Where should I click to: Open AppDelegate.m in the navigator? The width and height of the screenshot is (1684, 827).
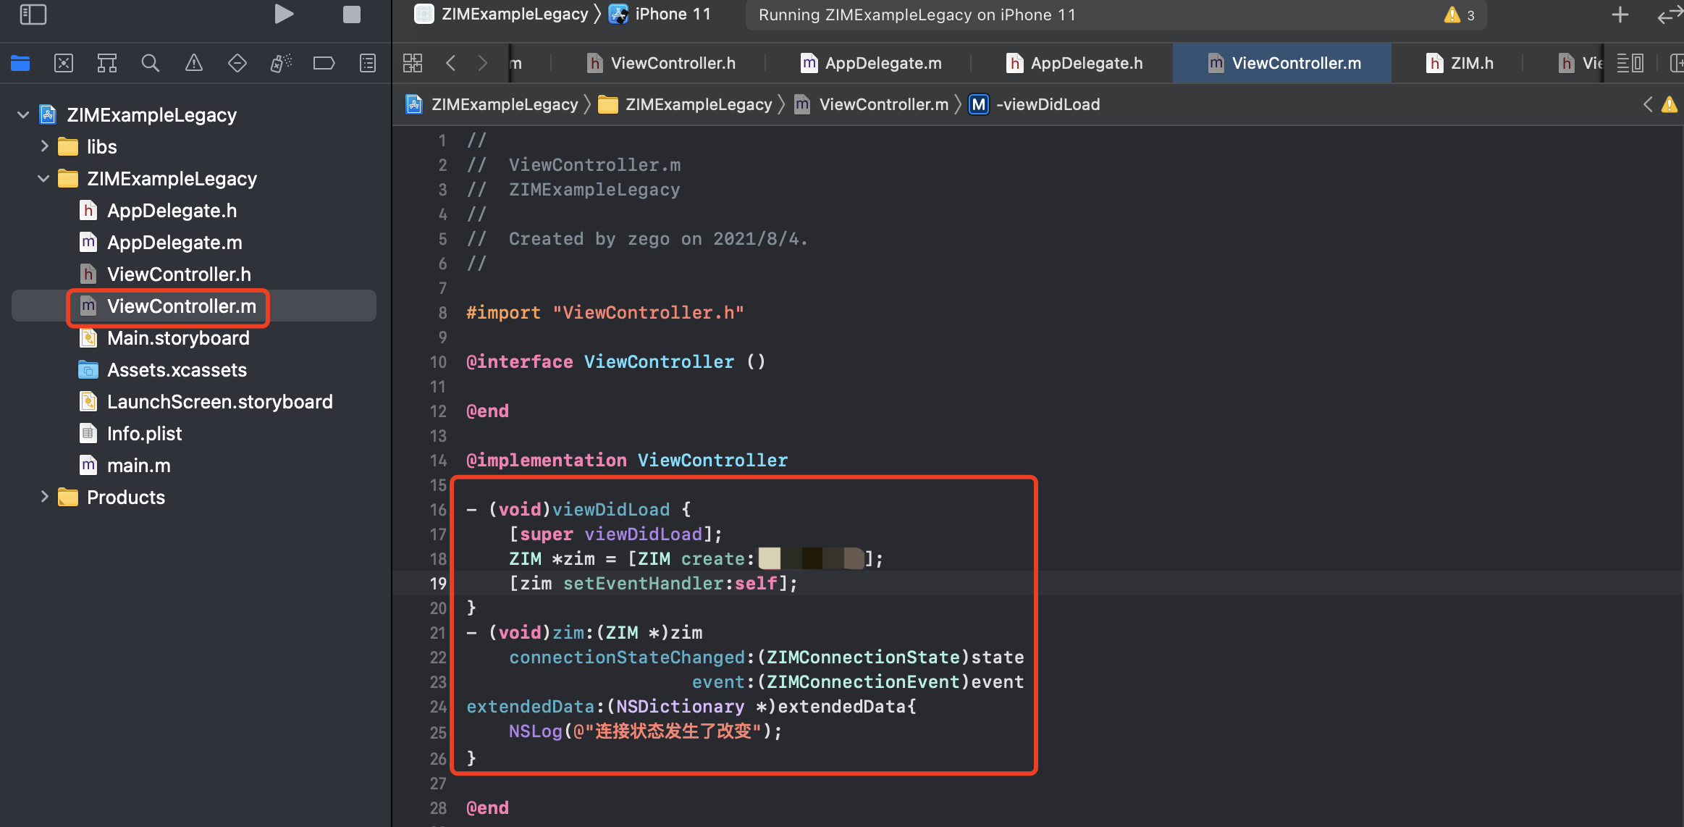(194, 242)
